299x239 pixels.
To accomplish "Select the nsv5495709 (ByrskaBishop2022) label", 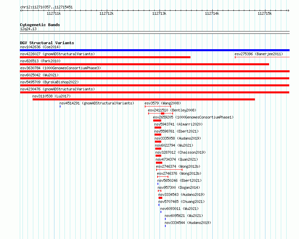I will click(x=49, y=82).
